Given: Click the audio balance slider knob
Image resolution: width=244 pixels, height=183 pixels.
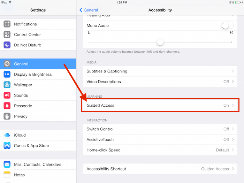Looking at the screenshot, I should click(x=160, y=42).
